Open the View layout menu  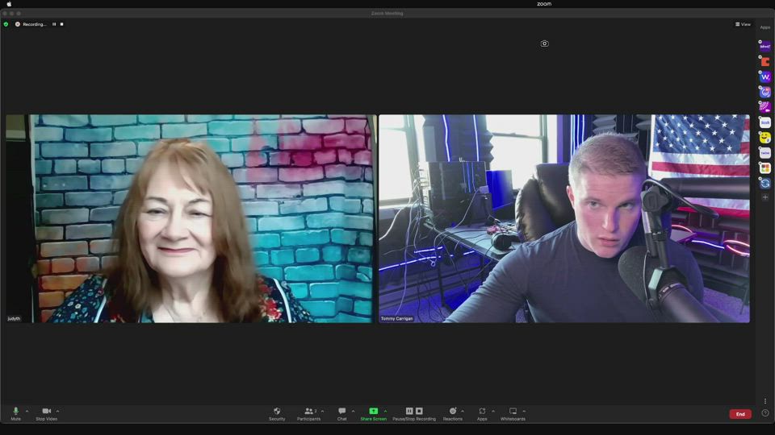coord(743,24)
